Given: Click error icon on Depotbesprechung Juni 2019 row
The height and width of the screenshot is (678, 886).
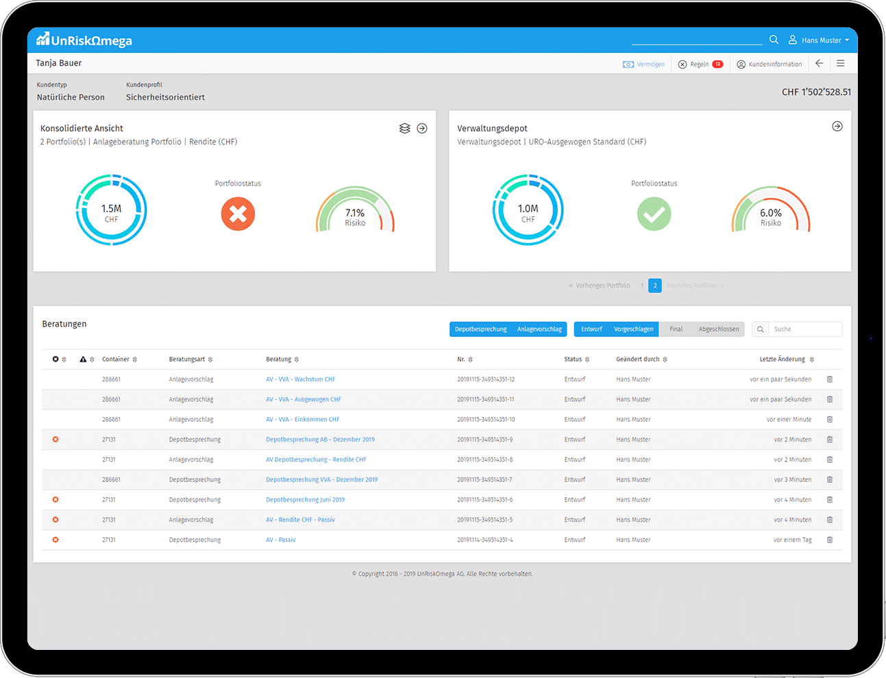Looking at the screenshot, I should (56, 500).
